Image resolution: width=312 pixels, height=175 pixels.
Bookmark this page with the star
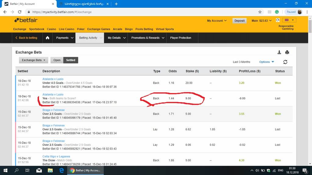click(x=260, y=12)
